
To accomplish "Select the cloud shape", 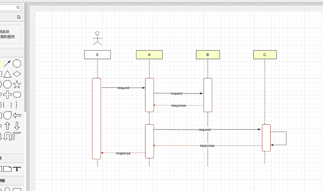I will tap(17, 95).
